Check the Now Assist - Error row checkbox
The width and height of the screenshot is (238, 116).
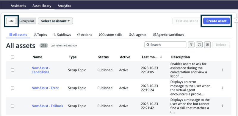point(12,88)
